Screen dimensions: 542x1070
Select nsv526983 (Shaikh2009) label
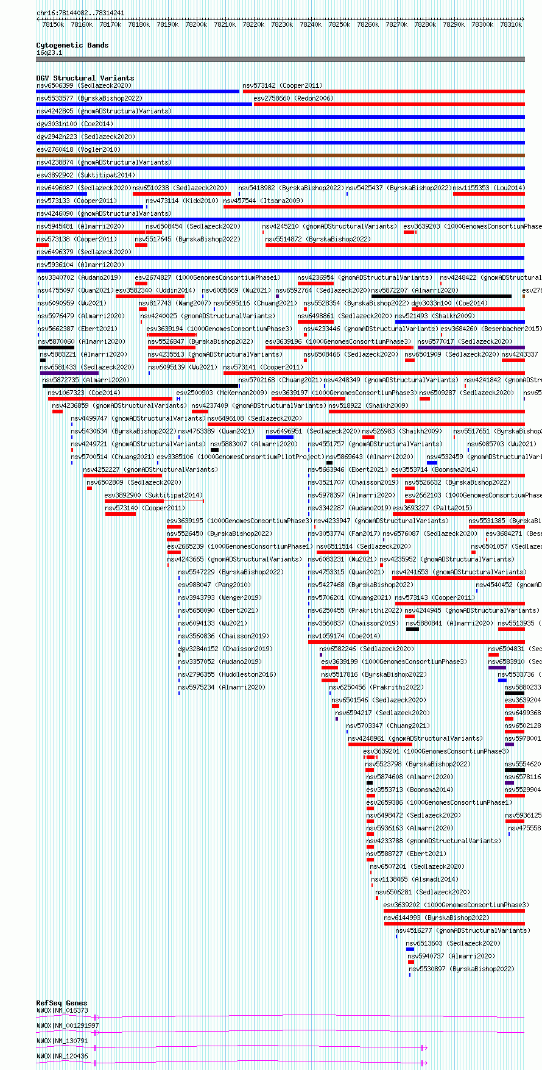(402, 431)
